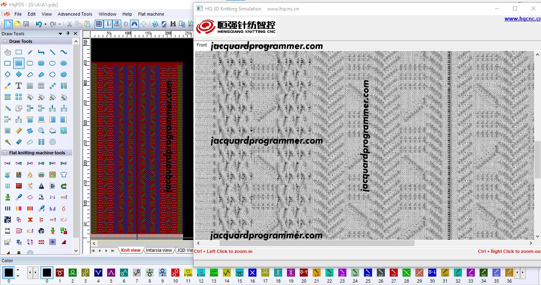The height and width of the screenshot is (285, 541).
Task: Pick the pencil drawing tool
Action: pos(30,52)
